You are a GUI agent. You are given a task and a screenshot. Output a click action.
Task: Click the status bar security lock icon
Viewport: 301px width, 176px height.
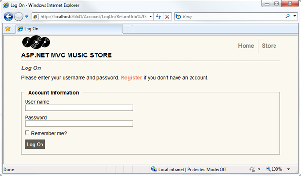pyautogui.click(x=252, y=169)
